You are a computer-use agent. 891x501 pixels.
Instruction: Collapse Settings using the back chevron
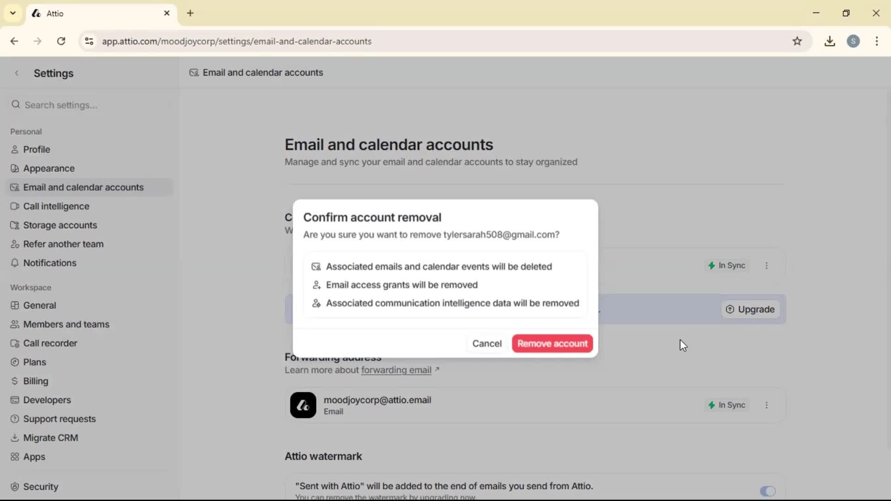point(17,73)
